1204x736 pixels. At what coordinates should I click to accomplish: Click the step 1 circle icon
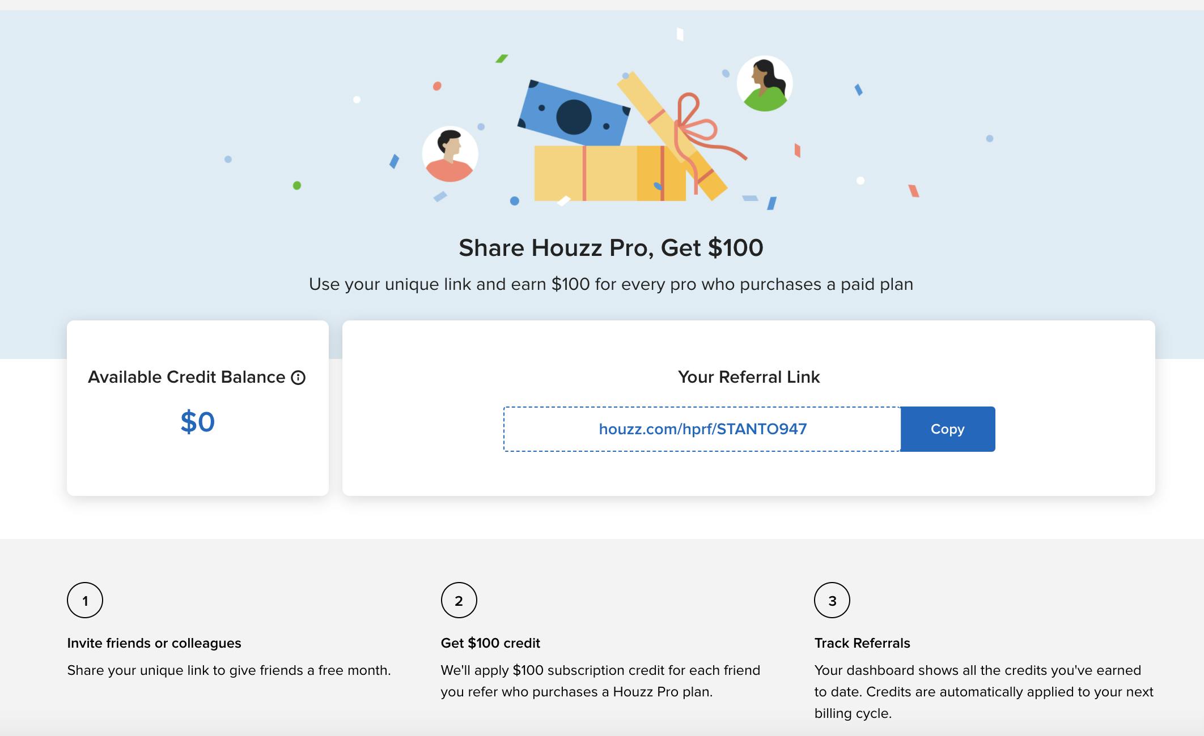point(85,600)
